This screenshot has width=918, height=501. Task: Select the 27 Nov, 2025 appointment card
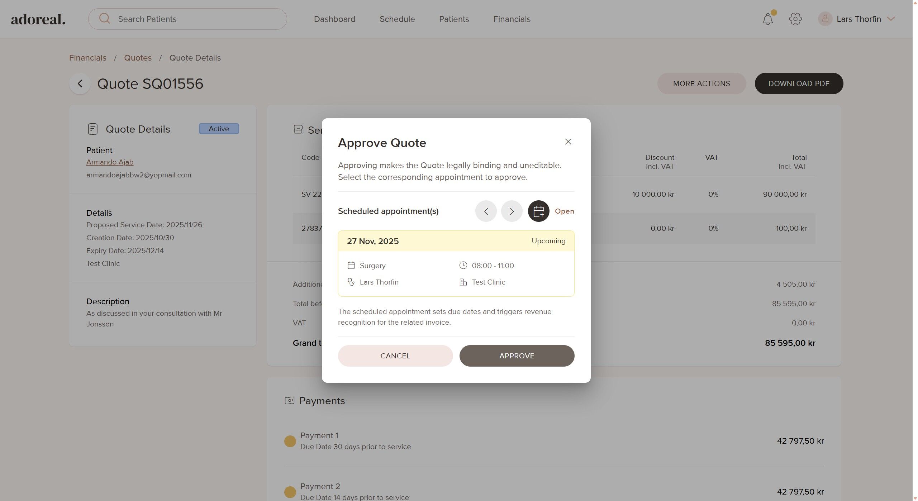point(456,263)
